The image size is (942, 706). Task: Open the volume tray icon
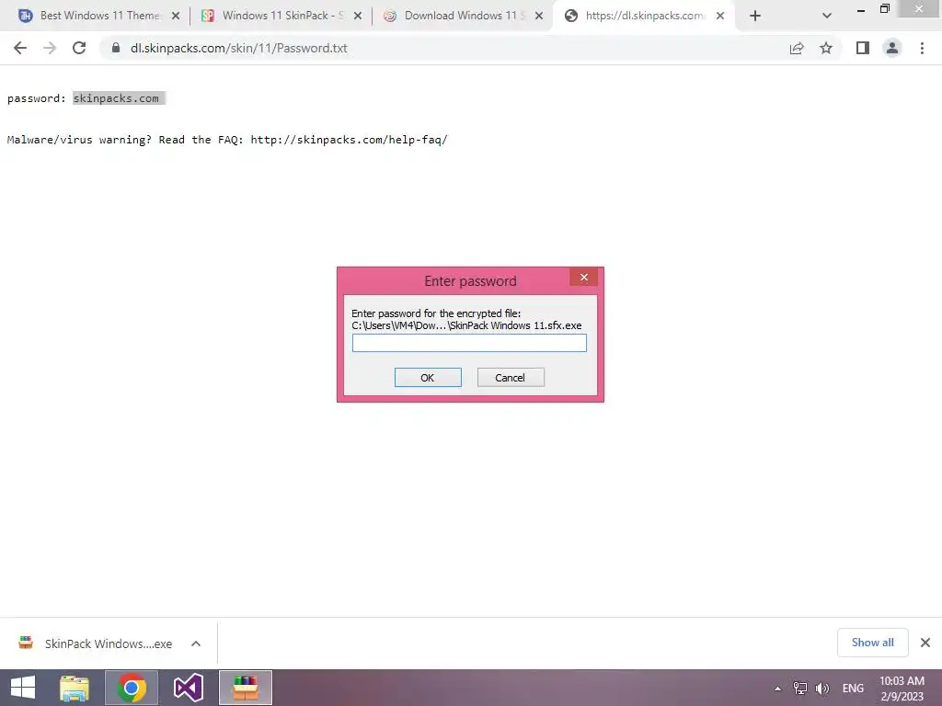click(821, 689)
